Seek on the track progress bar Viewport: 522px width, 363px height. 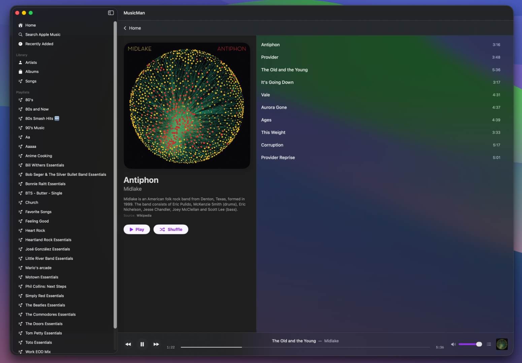pos(305,347)
